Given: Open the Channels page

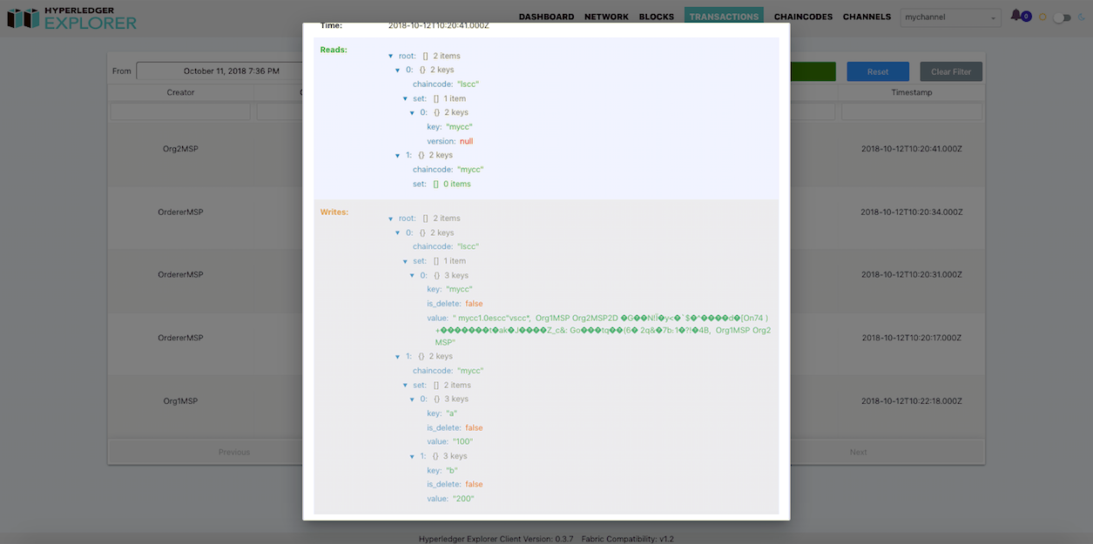Looking at the screenshot, I should point(867,16).
